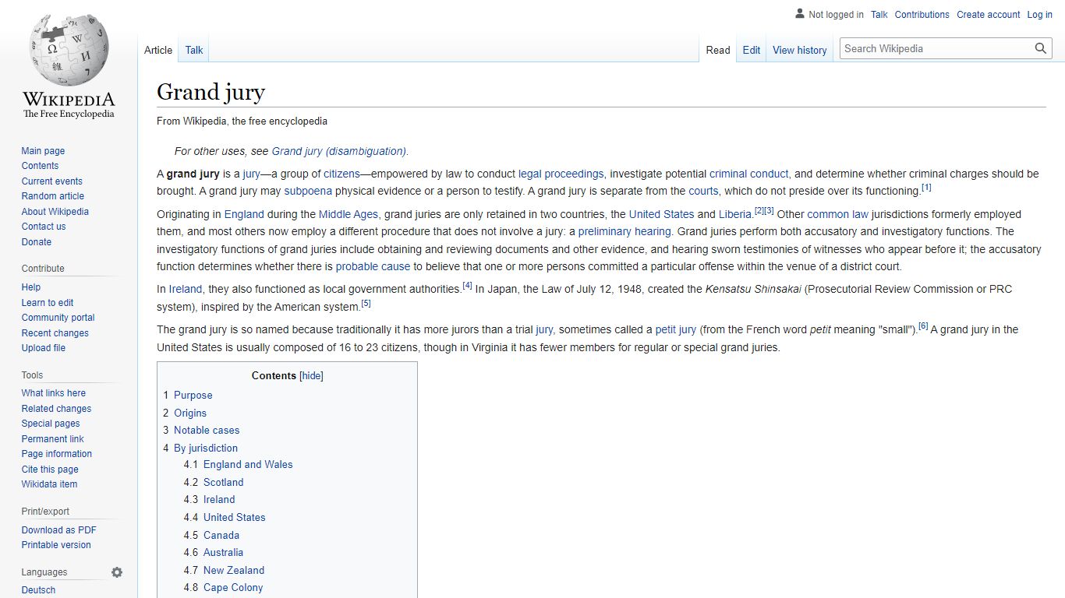The image size is (1065, 598).
Task: Open Contributions in the top bar
Action: coord(922,14)
